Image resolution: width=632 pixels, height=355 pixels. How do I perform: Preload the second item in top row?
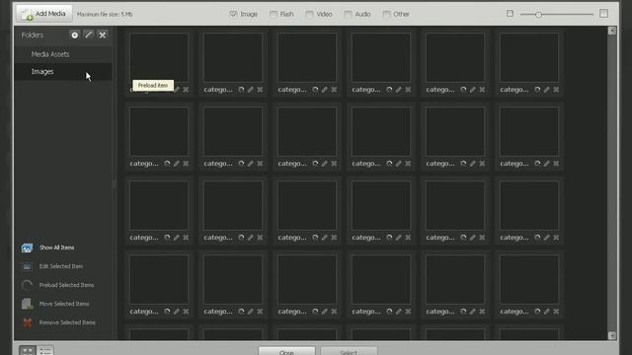[x=241, y=90]
